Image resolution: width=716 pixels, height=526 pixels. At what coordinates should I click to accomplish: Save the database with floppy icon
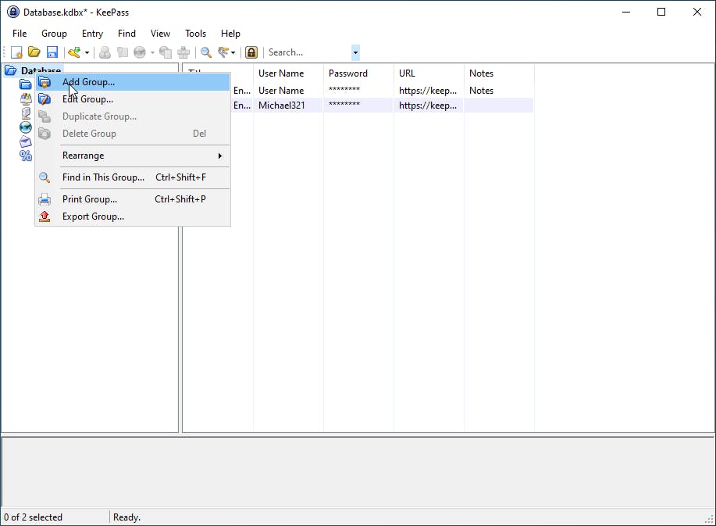click(52, 52)
